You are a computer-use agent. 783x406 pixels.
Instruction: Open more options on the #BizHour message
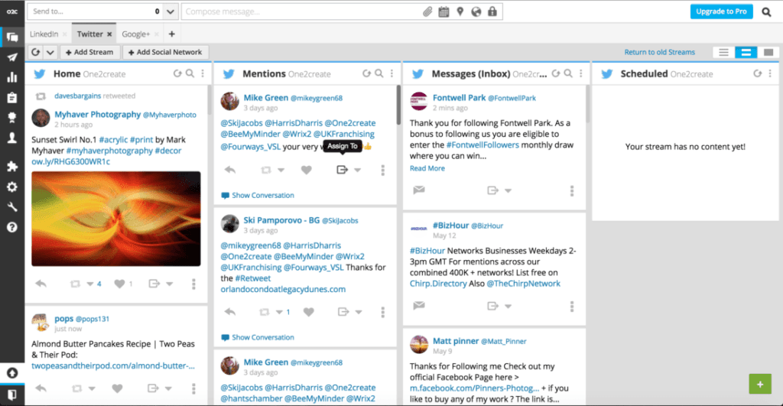(572, 306)
